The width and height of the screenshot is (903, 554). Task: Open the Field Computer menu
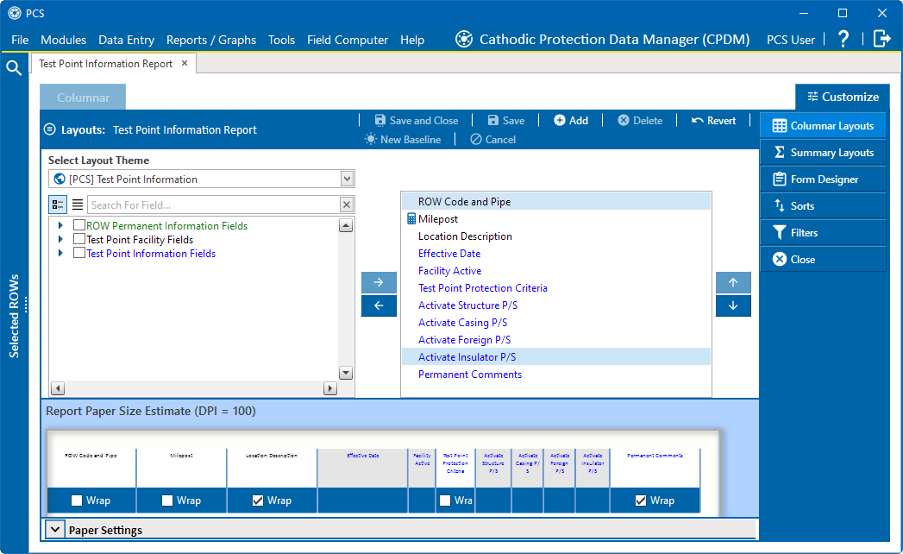click(348, 40)
